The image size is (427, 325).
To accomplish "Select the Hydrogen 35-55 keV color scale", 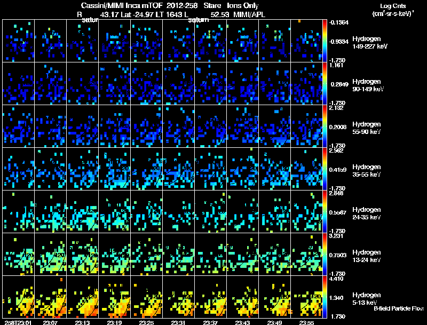I will click(x=325, y=169).
